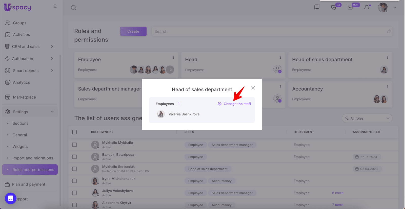The width and height of the screenshot is (405, 209).
Task: Open the notifications bell icon
Action: click(367, 8)
